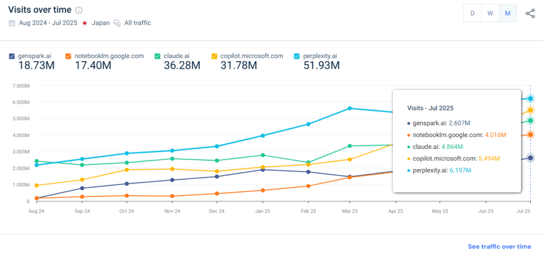Screen dimensions: 543x255
Task: Click the 51.93M perplexity.ai total
Action: [x=321, y=65]
